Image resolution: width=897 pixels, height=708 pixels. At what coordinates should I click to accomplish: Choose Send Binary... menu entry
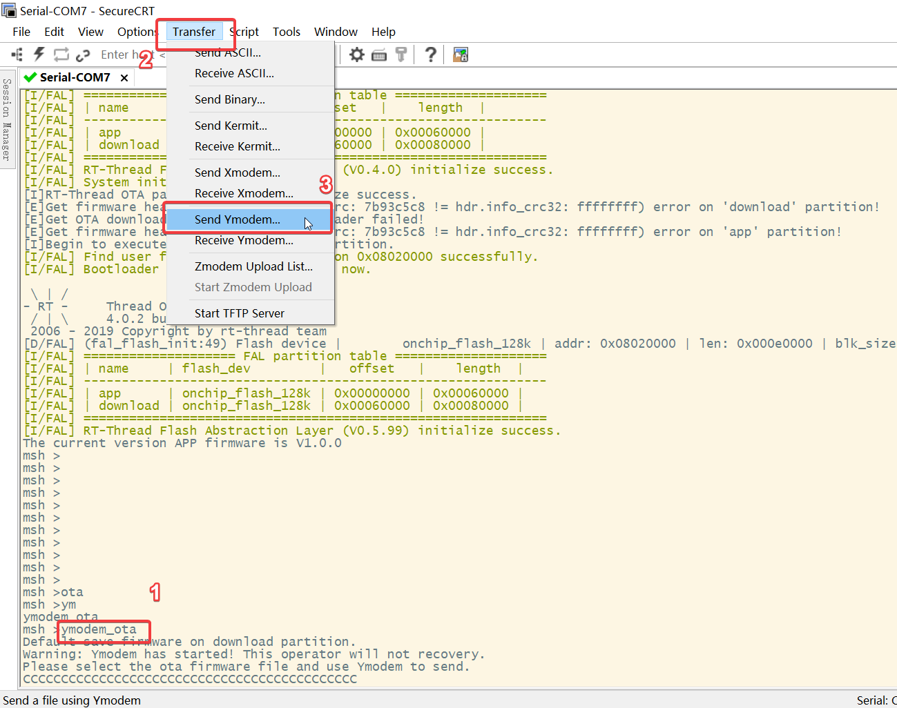[x=251, y=99]
